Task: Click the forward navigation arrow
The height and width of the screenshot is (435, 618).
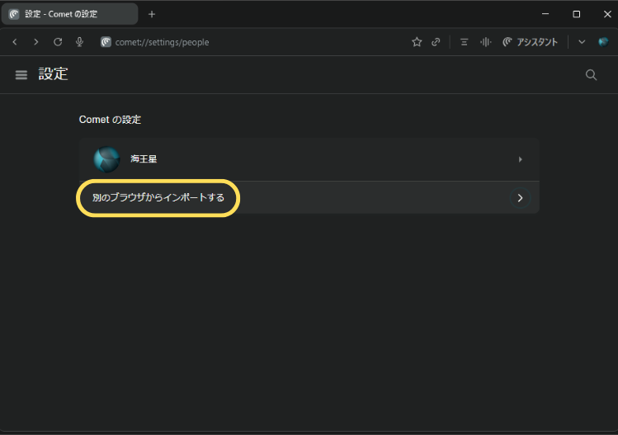Action: pos(36,42)
